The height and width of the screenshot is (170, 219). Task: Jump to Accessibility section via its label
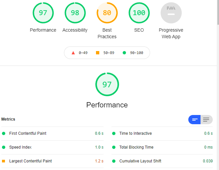tap(75, 30)
